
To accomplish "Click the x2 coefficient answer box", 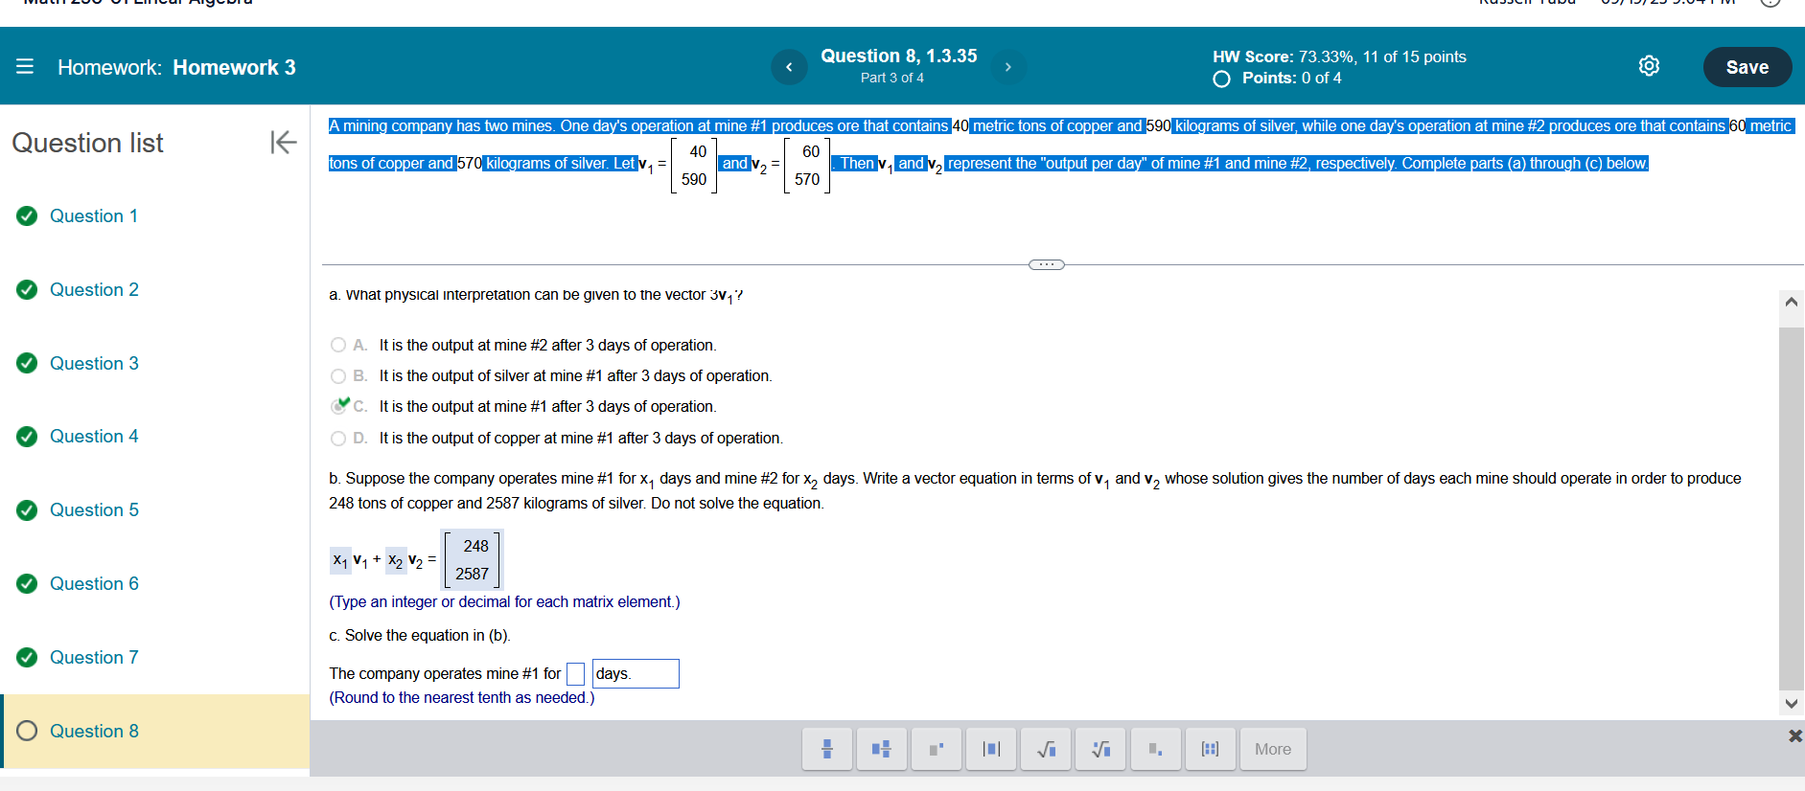I will [x=396, y=560].
